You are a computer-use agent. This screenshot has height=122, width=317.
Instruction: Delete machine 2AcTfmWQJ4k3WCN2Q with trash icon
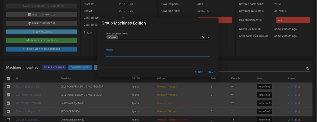299,95
